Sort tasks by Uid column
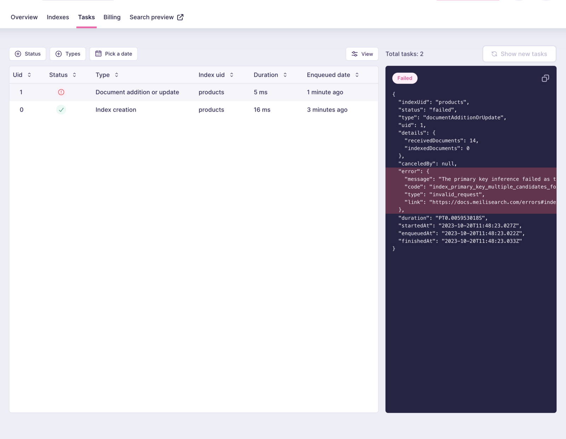The height and width of the screenshot is (439, 566). (29, 75)
